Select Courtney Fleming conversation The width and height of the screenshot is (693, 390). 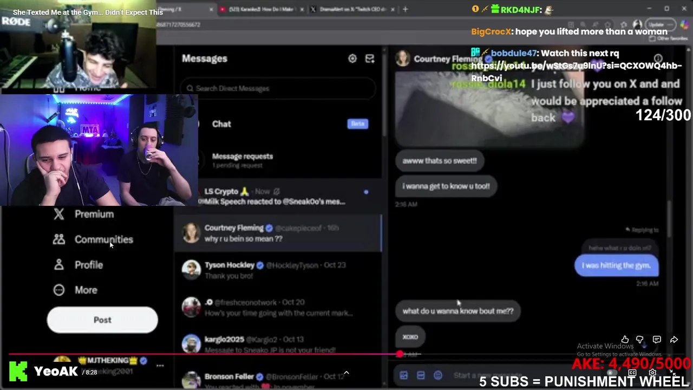278,233
